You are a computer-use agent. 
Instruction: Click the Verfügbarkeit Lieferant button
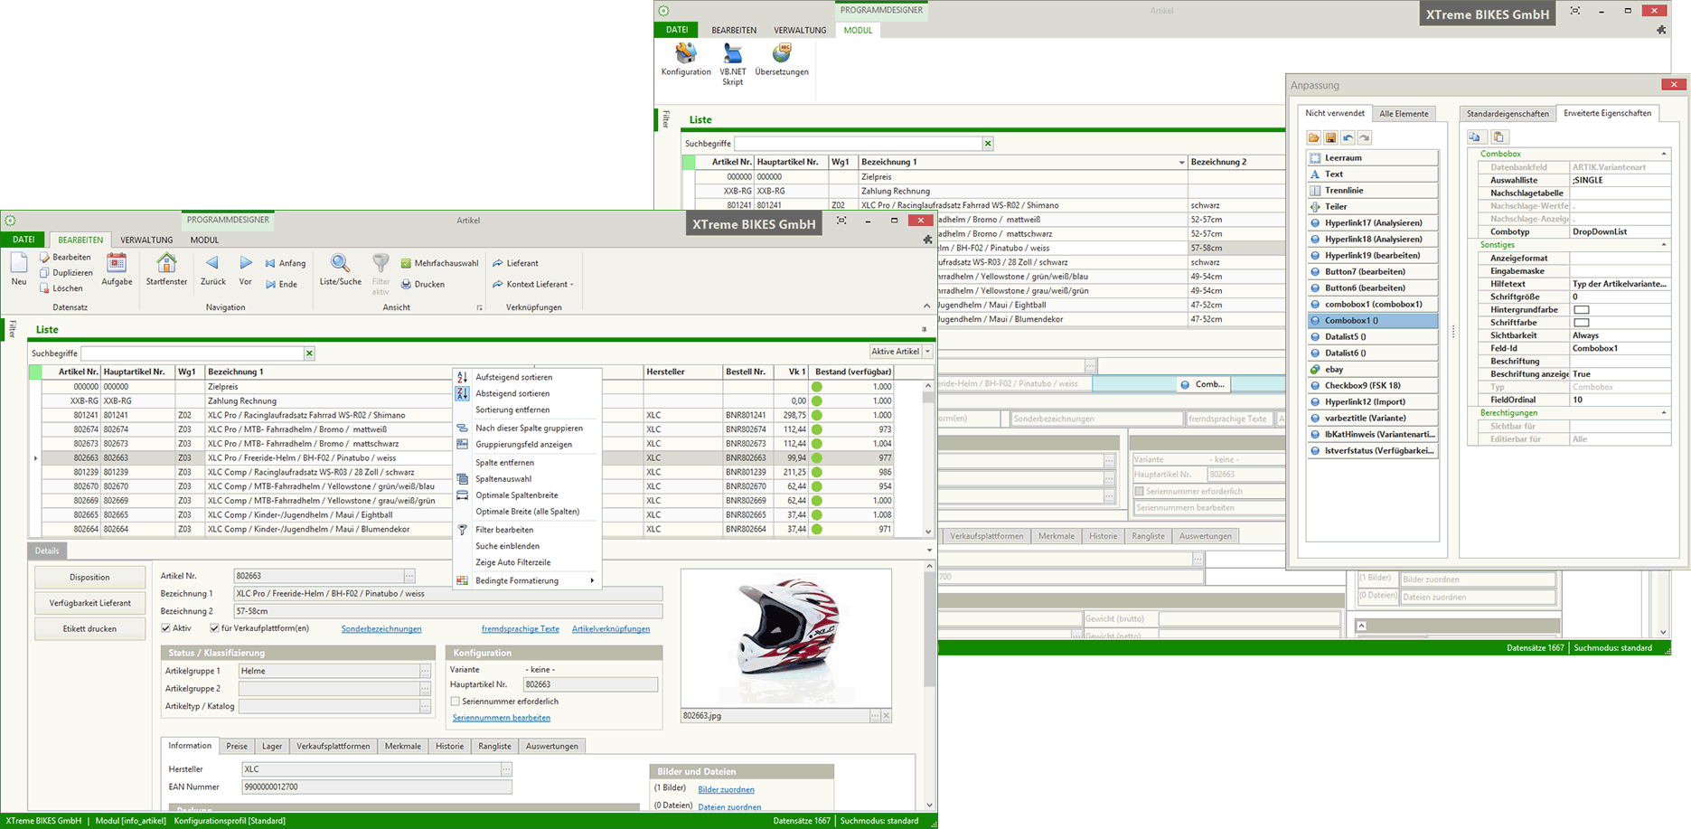(x=89, y=603)
